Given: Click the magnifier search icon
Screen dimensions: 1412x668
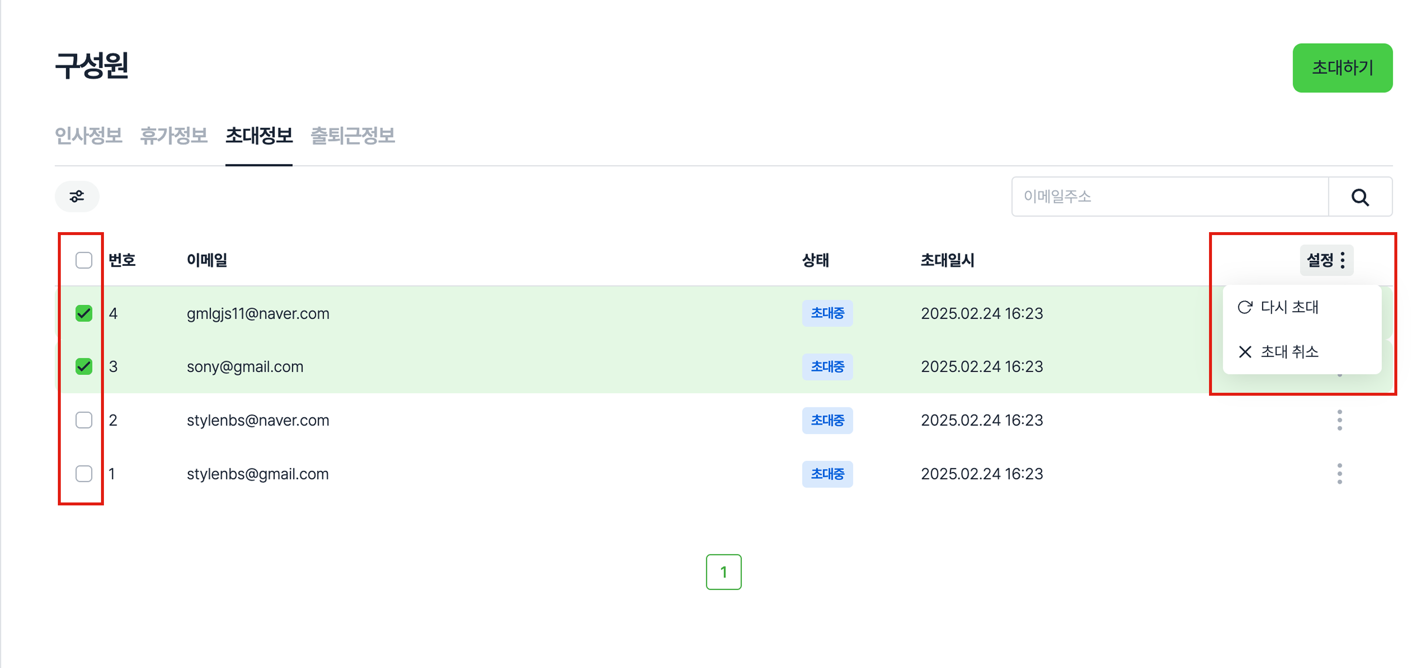Looking at the screenshot, I should (x=1360, y=197).
